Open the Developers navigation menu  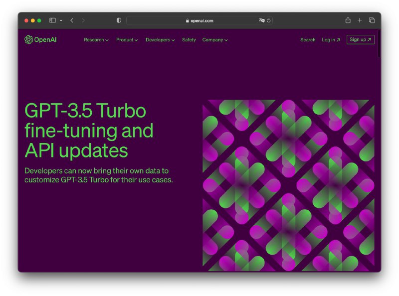point(160,40)
